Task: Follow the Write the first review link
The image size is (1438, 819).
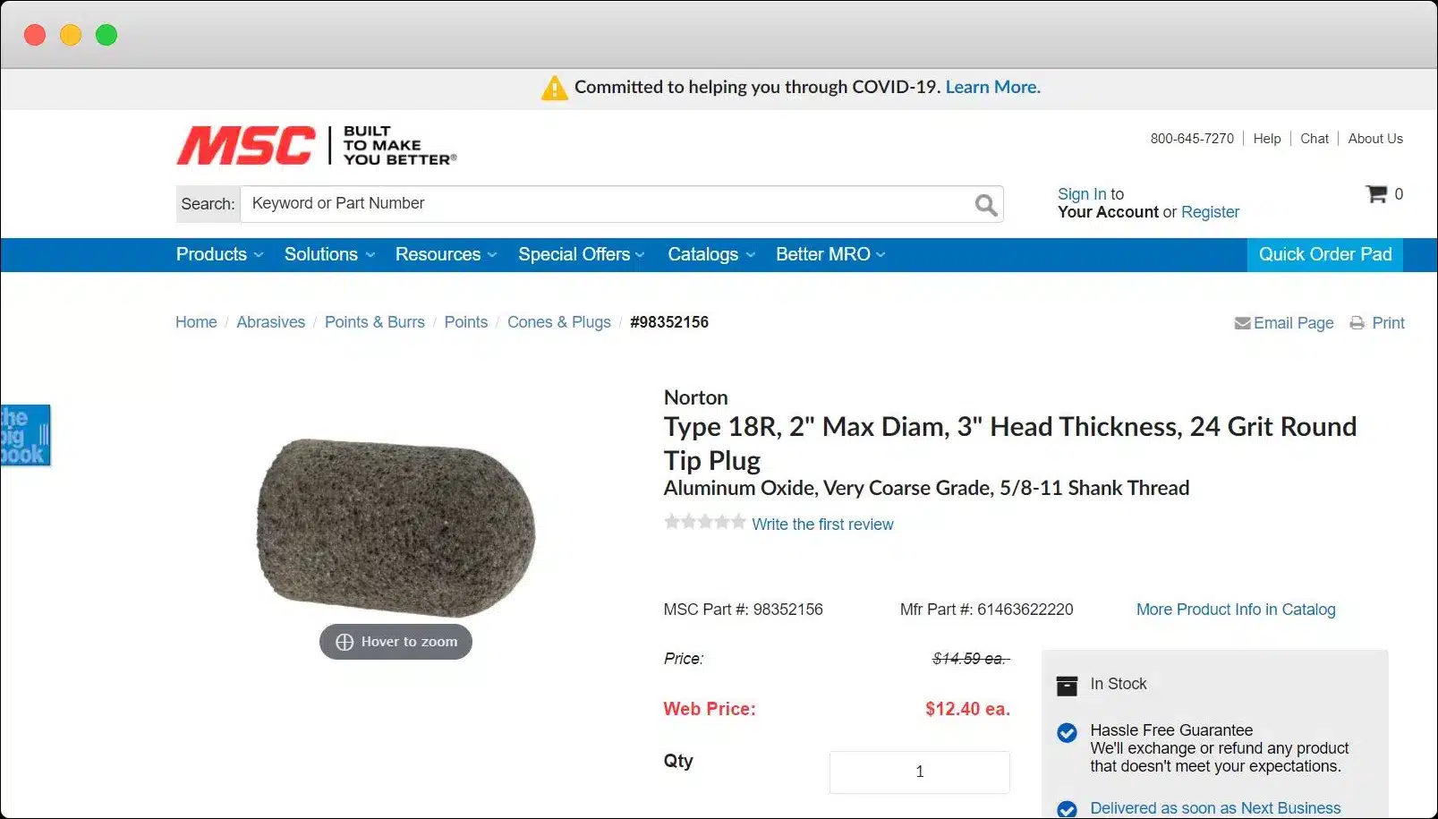Action: click(822, 525)
